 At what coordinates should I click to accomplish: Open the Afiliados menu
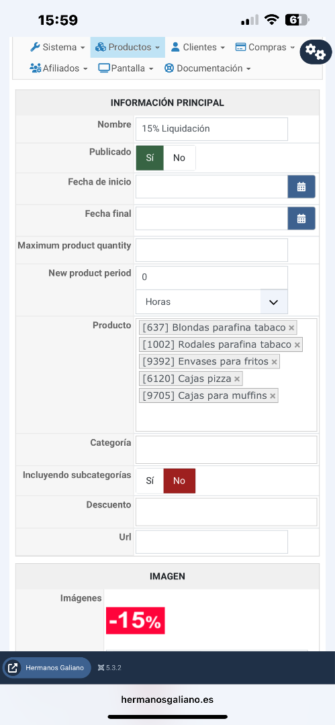59,68
